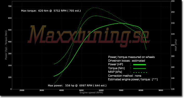This screenshot has width=184, height=98.
Task: Click the 2000 tick on the RPM axis
Action: point(22,90)
